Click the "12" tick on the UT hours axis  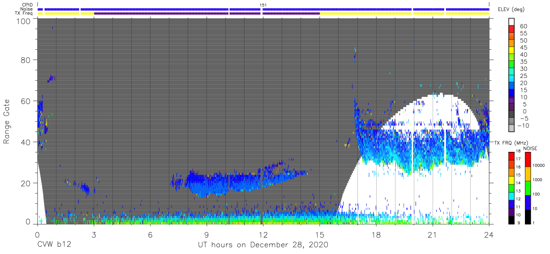[263, 235]
